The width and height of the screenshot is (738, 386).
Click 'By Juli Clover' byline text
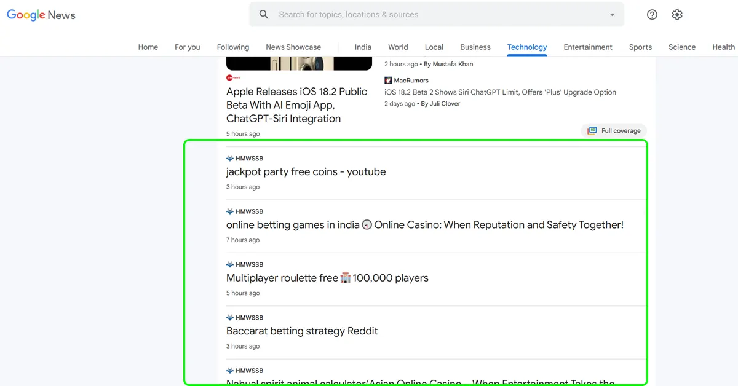click(x=441, y=104)
